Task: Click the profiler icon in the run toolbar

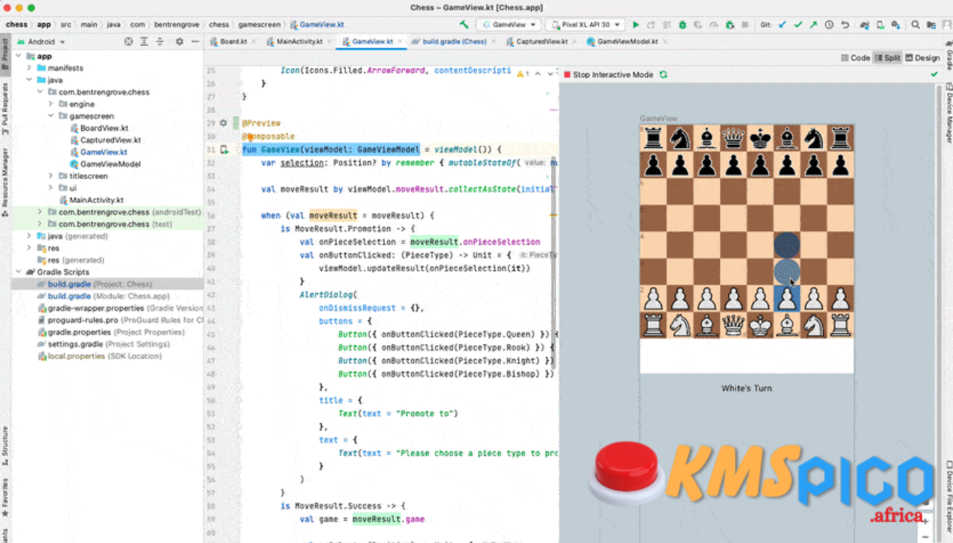Action: coord(714,25)
